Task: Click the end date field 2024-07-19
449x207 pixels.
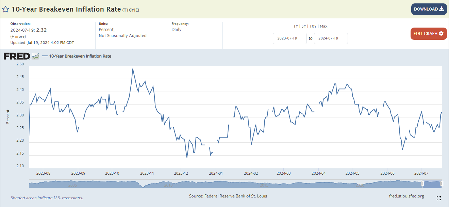Action: pyautogui.click(x=331, y=38)
